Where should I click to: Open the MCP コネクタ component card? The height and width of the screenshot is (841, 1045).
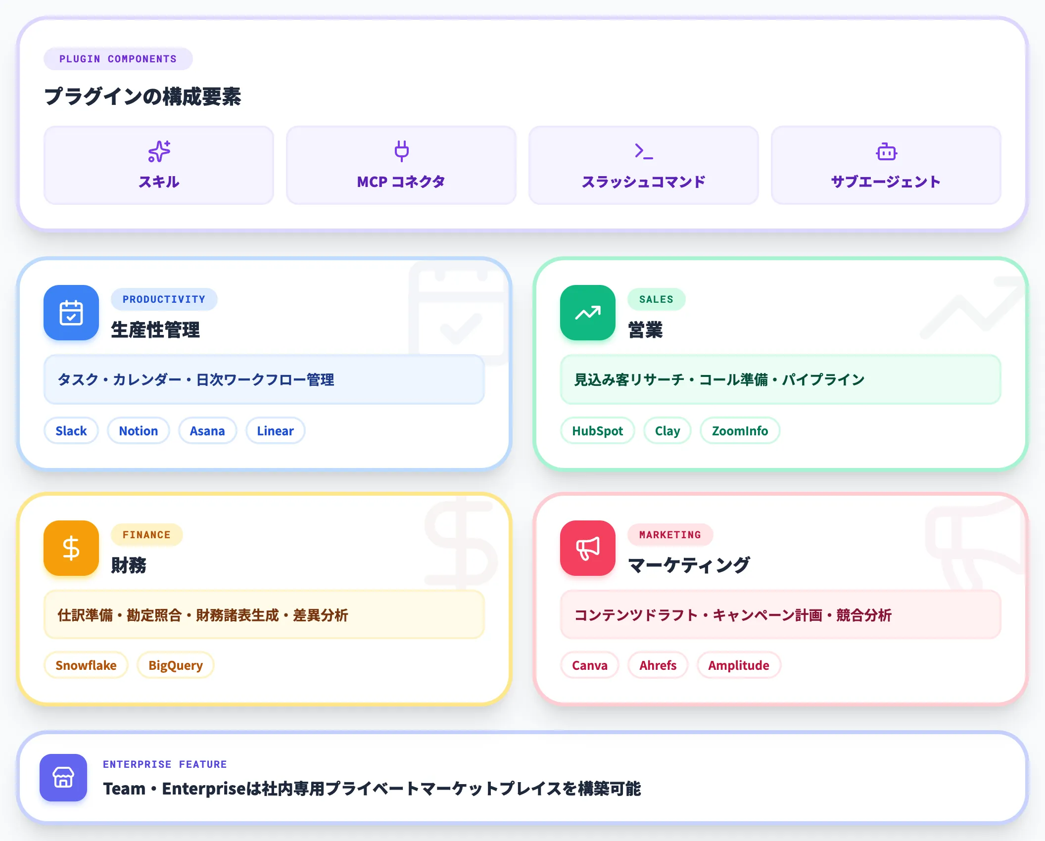pyautogui.click(x=401, y=165)
